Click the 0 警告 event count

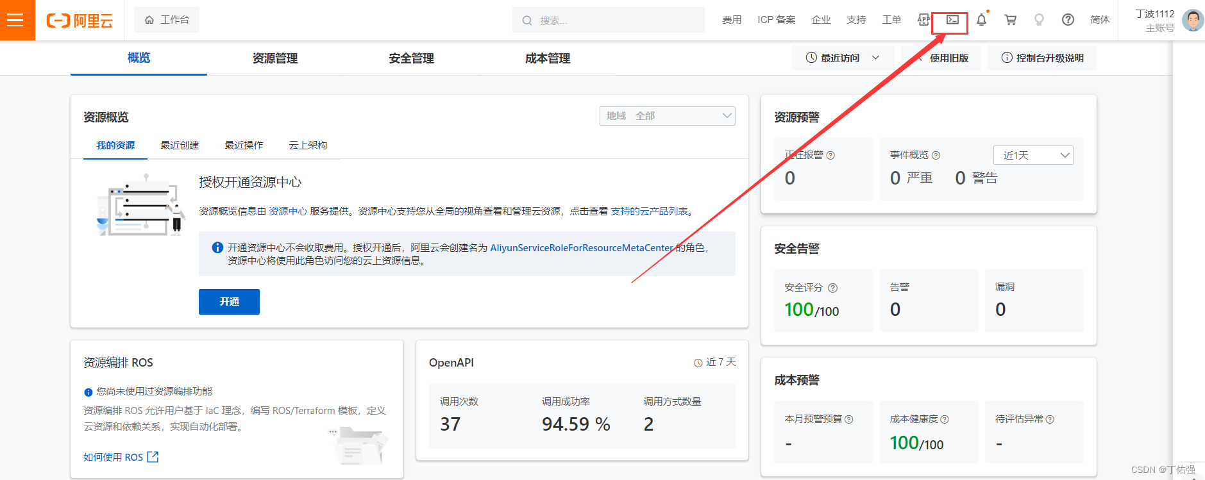click(976, 178)
